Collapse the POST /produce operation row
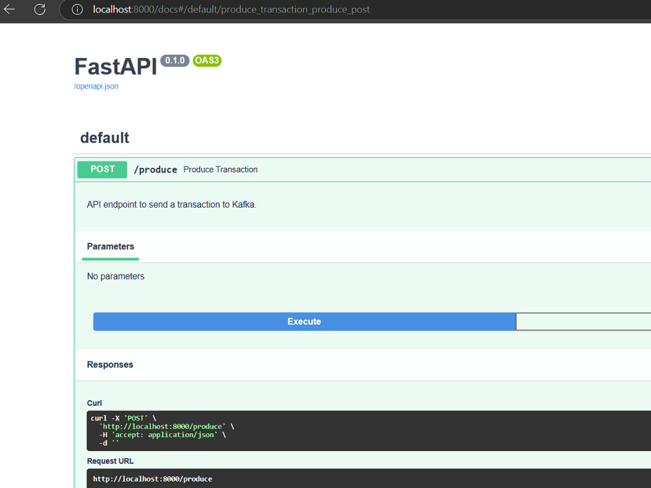This screenshot has height=488, width=651. pos(363,169)
